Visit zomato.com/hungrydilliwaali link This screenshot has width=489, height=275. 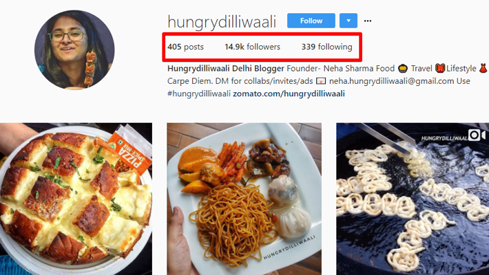point(289,93)
